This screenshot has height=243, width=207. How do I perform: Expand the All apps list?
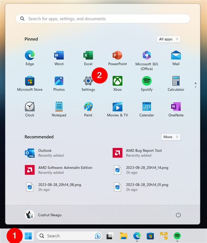(x=169, y=39)
